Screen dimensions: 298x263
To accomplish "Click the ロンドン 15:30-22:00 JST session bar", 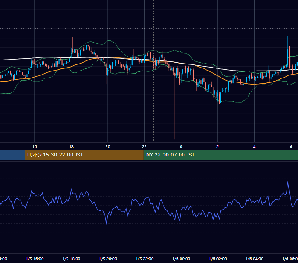I will tap(84, 155).
